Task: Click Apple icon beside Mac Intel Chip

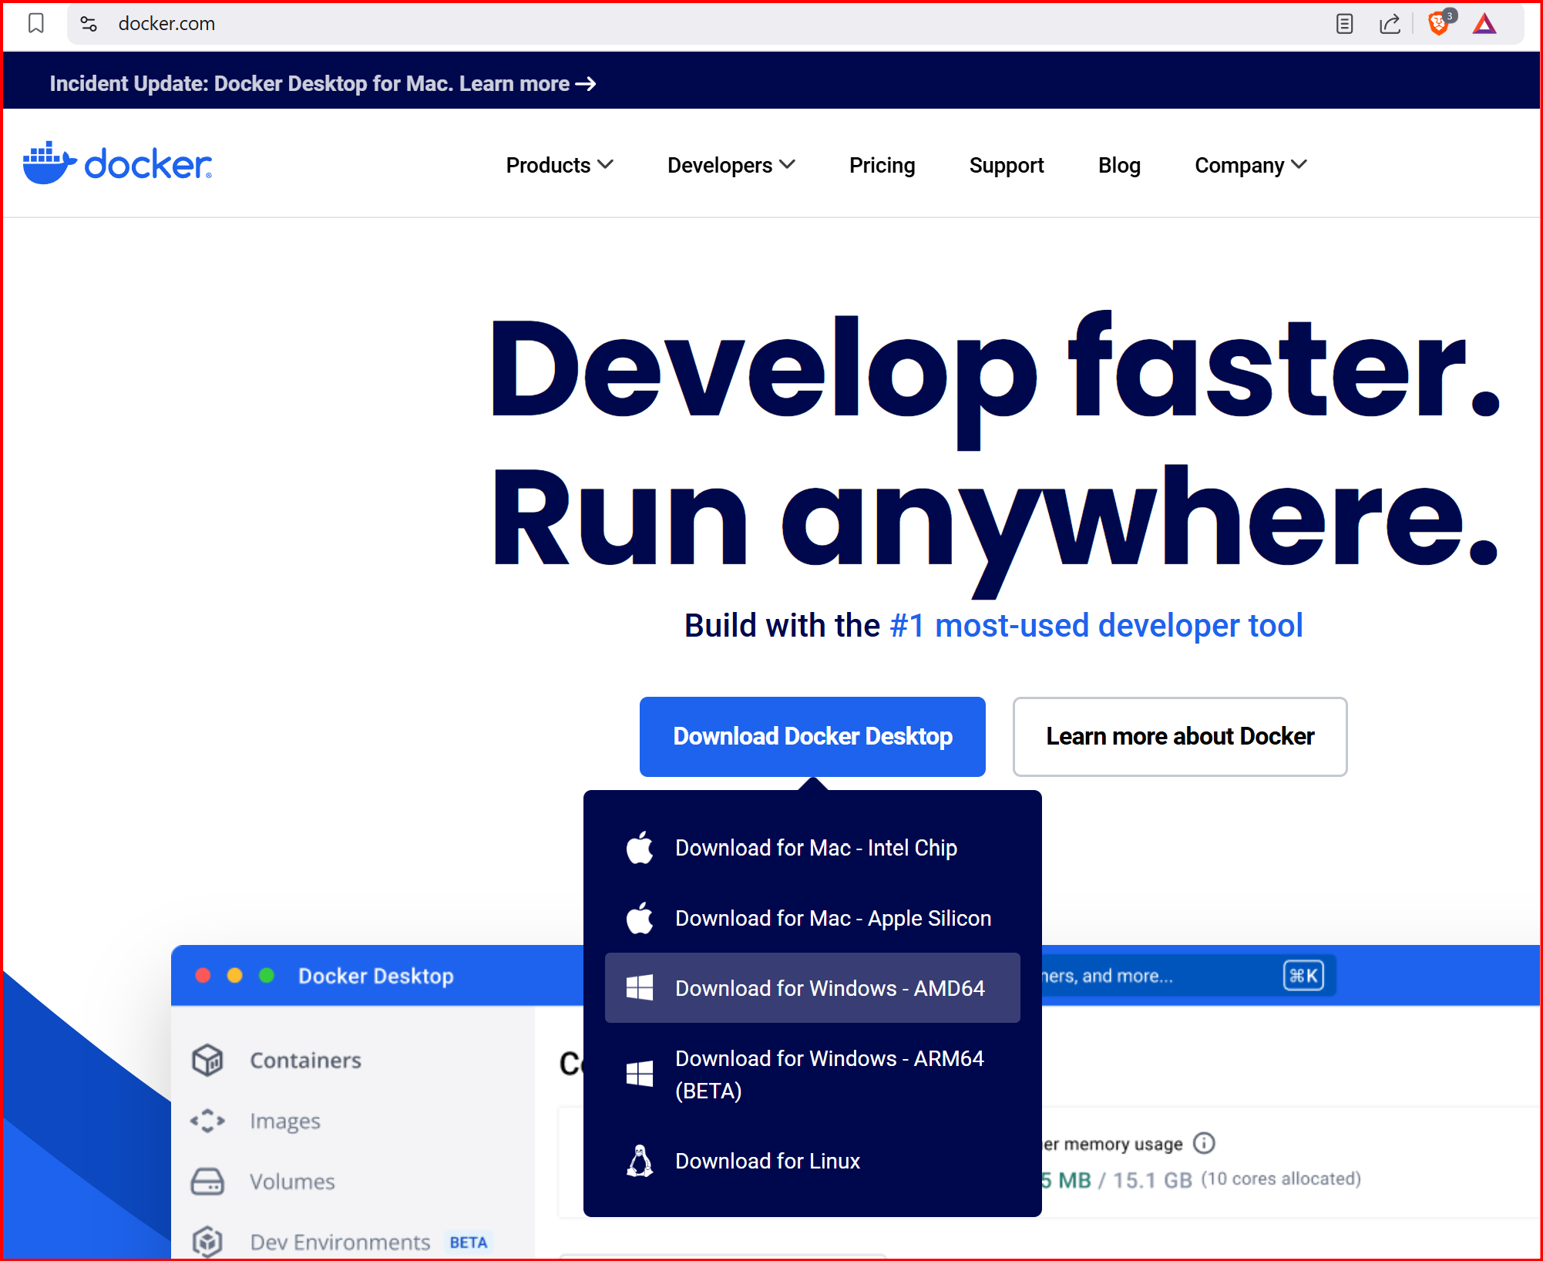Action: [x=640, y=848]
